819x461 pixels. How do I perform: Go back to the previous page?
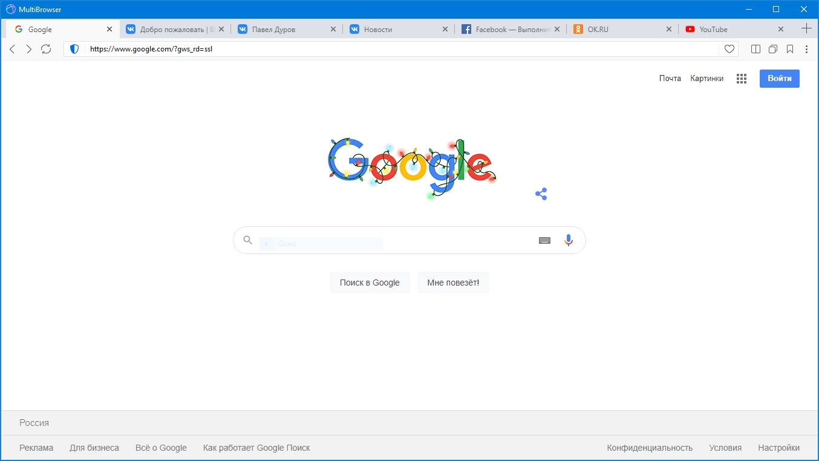click(x=12, y=49)
